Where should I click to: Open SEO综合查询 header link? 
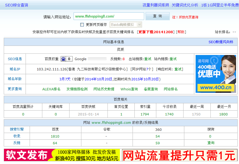pos(16,5)
